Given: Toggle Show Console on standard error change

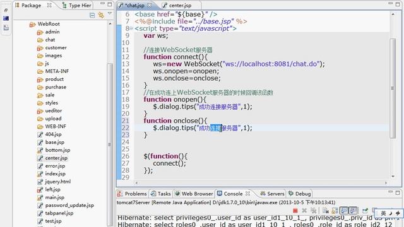Looking at the screenshot, I should [353, 211].
